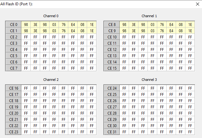This screenshot has height=138, width=202.
Task: Click the CE 20 row header
Action: tap(13, 113)
